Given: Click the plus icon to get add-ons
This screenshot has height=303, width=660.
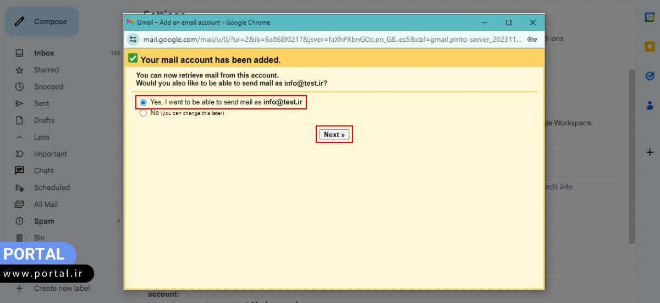Looking at the screenshot, I should (650, 152).
